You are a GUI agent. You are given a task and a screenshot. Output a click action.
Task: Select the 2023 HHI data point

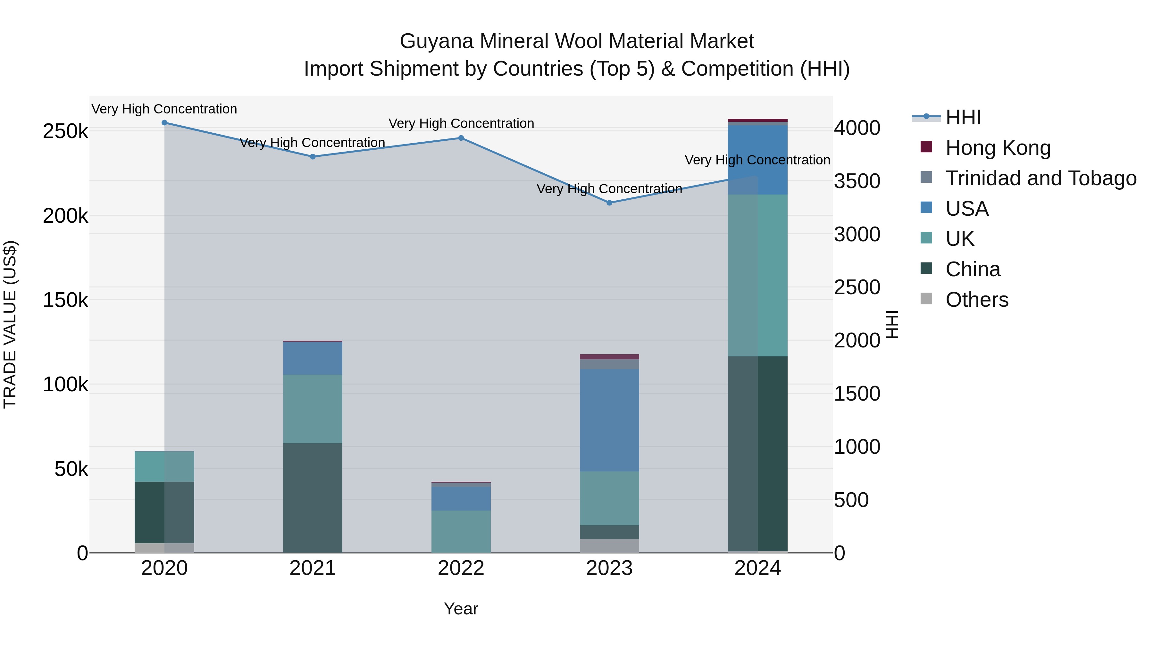(609, 203)
